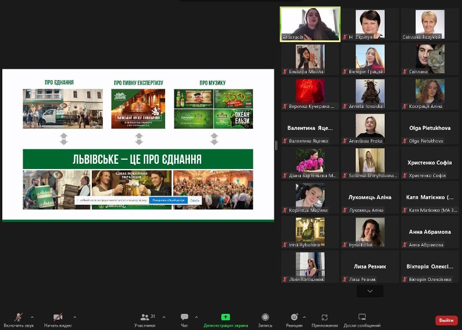This screenshot has width=462, height=330.
Task: Click muted mic icon beside Iryna Boiko
Action: [345, 245]
